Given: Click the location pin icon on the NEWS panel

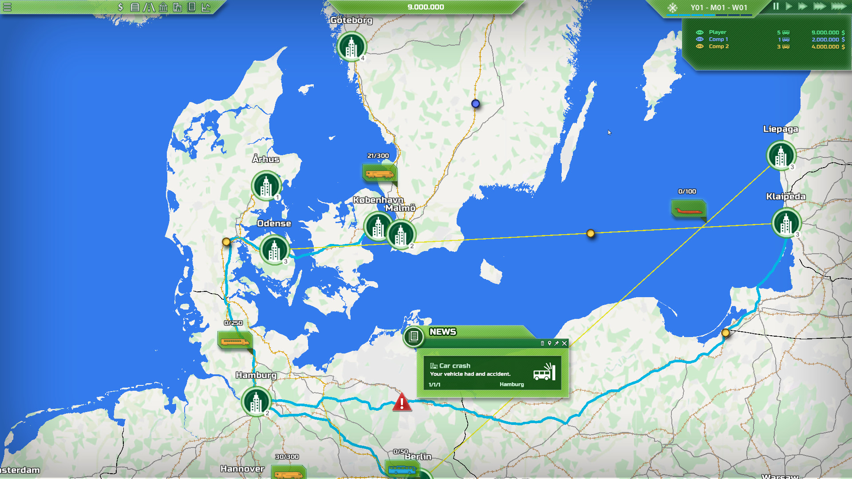Looking at the screenshot, I should click(x=549, y=344).
